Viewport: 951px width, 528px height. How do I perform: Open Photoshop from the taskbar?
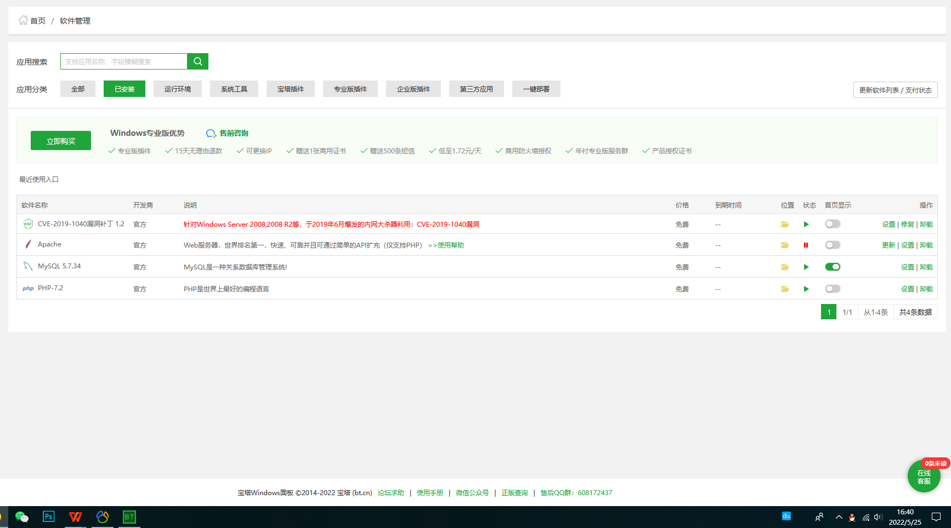tap(49, 516)
